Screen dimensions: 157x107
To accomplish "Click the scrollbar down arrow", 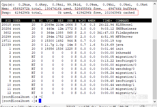I will point(155,101).
